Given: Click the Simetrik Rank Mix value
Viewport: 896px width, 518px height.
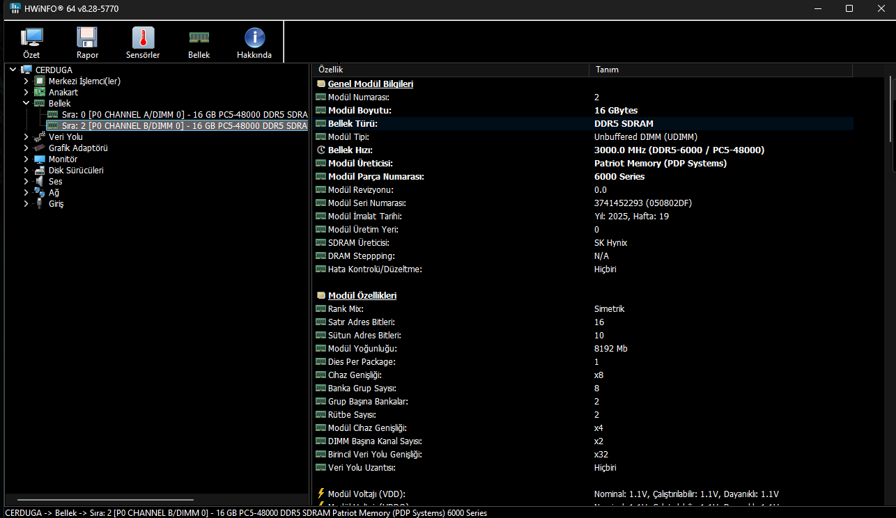Looking at the screenshot, I should 610,308.
